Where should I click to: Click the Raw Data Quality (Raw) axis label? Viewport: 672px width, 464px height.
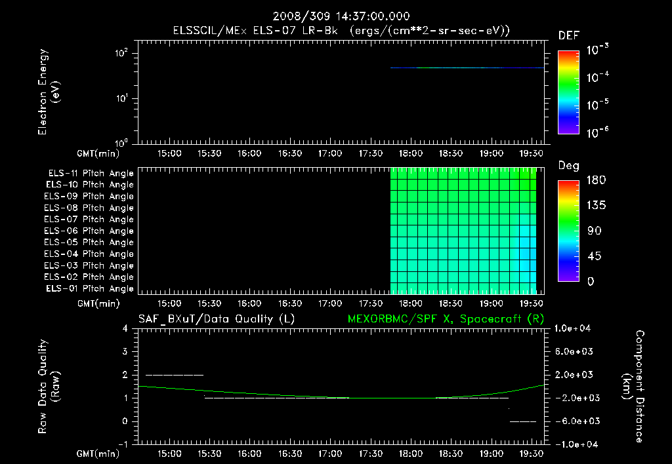click(49, 387)
